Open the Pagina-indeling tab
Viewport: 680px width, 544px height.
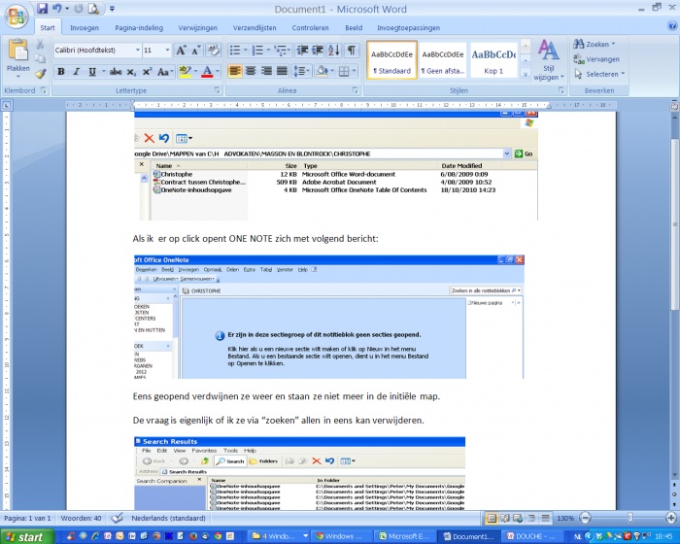tap(139, 28)
